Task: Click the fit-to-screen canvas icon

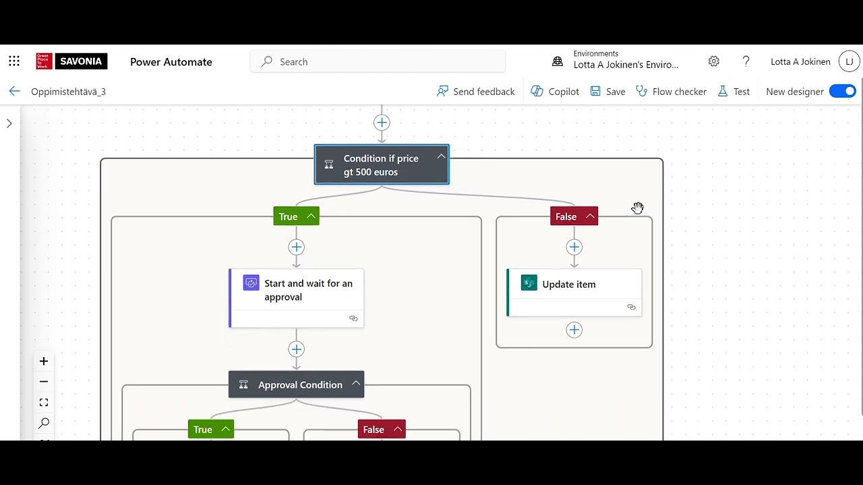Action: (44, 402)
